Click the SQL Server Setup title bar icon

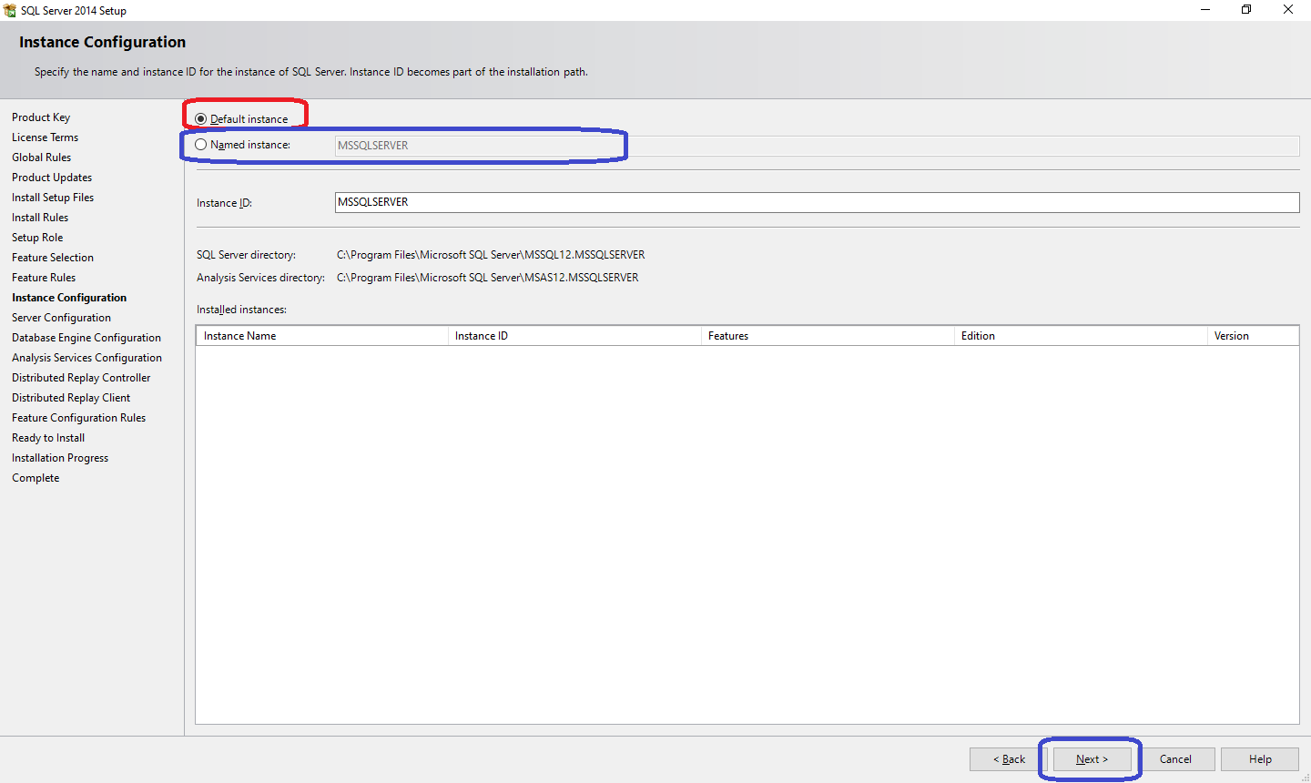[x=10, y=10]
